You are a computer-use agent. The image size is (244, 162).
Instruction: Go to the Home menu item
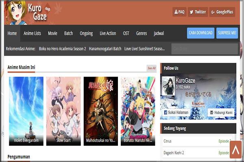pyautogui.click(x=12, y=33)
